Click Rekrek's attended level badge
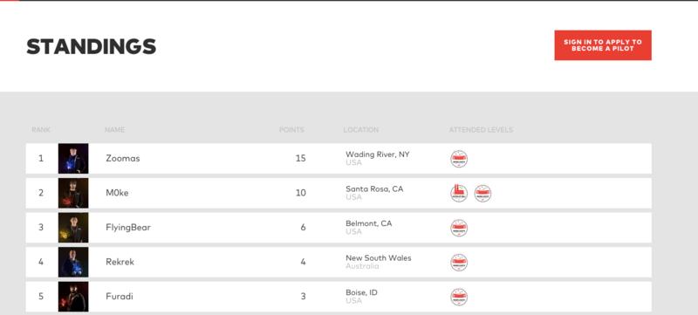Image resolution: width=698 pixels, height=315 pixels. tap(459, 263)
